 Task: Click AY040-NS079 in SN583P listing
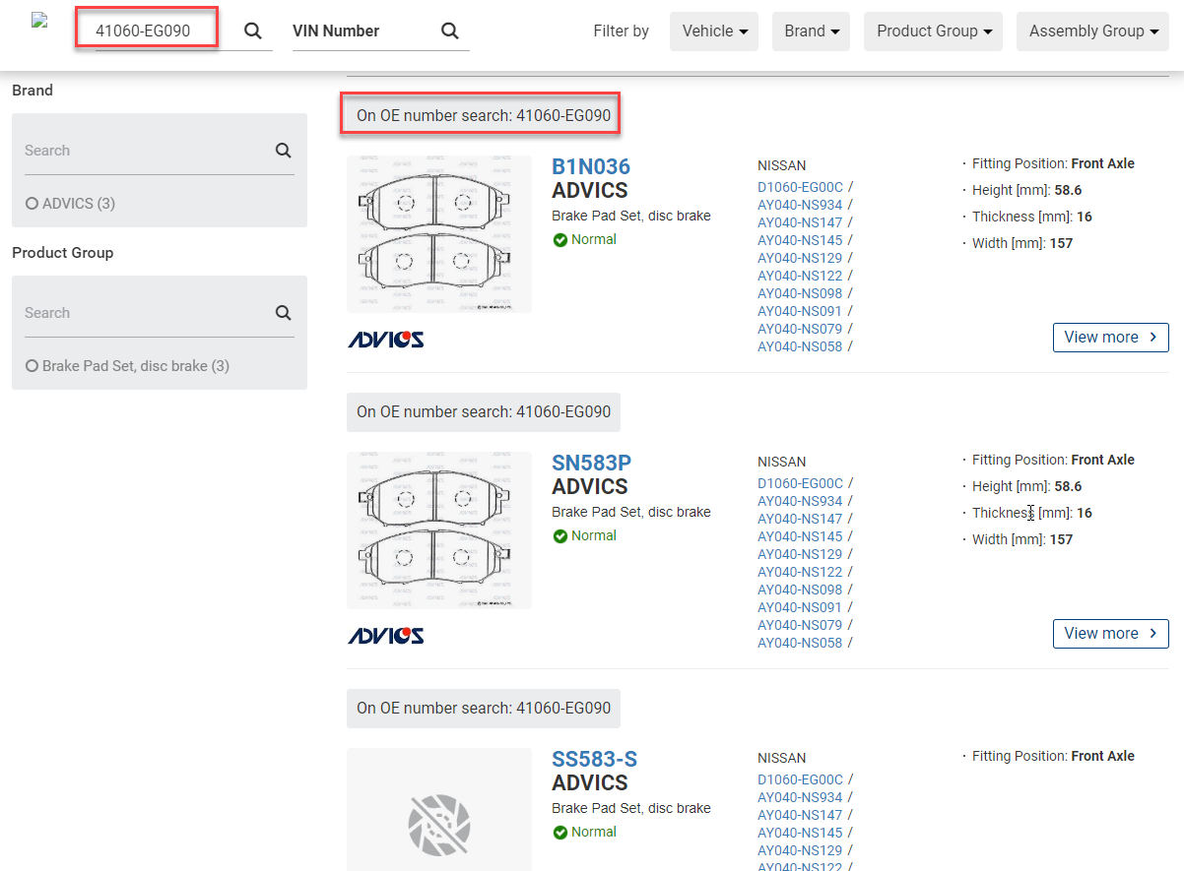click(801, 625)
